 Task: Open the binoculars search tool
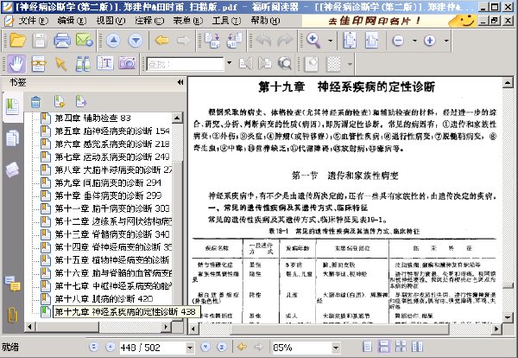click(83, 63)
